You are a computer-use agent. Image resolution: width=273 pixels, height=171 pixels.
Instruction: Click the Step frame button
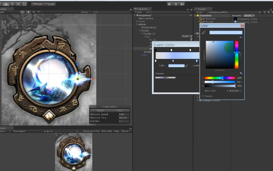point(182,4)
